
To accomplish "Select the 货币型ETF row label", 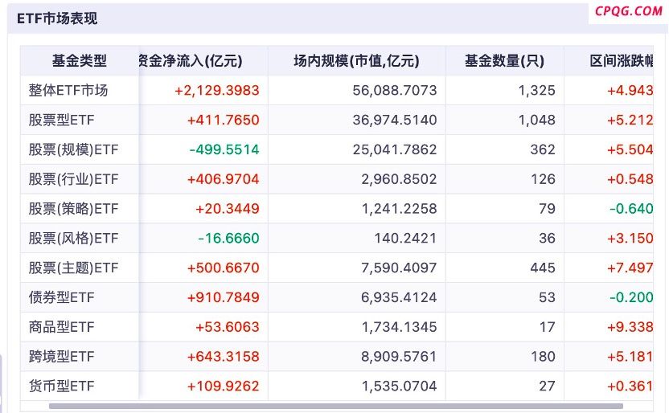I will 62,386.
